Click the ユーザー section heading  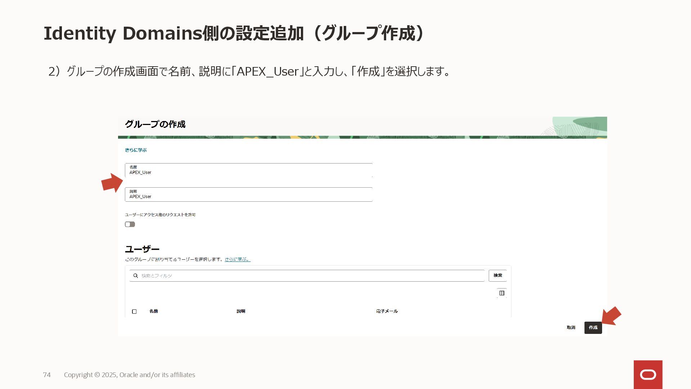pyautogui.click(x=142, y=249)
